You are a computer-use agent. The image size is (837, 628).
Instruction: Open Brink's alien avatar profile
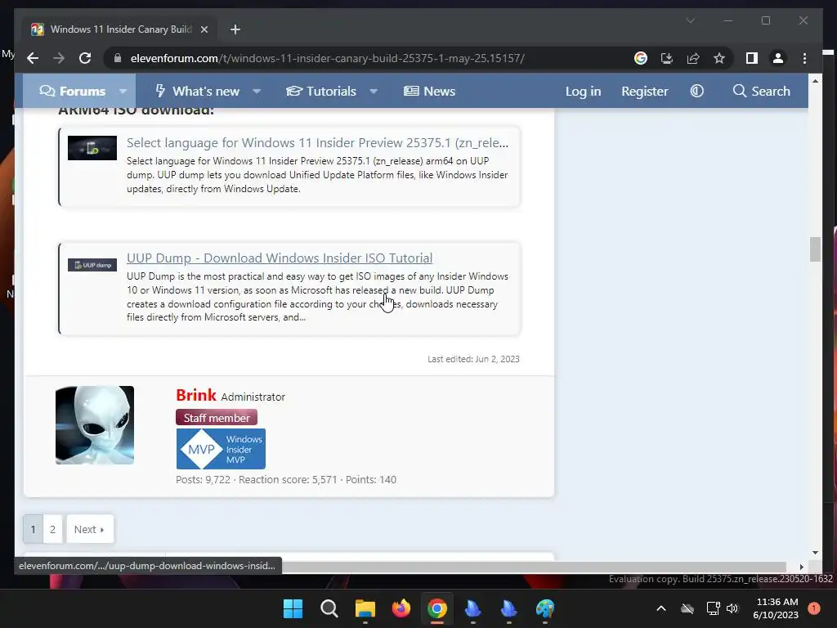(95, 425)
